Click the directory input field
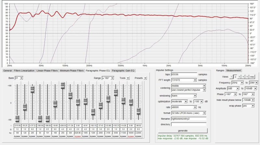Viewport: 260px width, 145px height. (188, 124)
